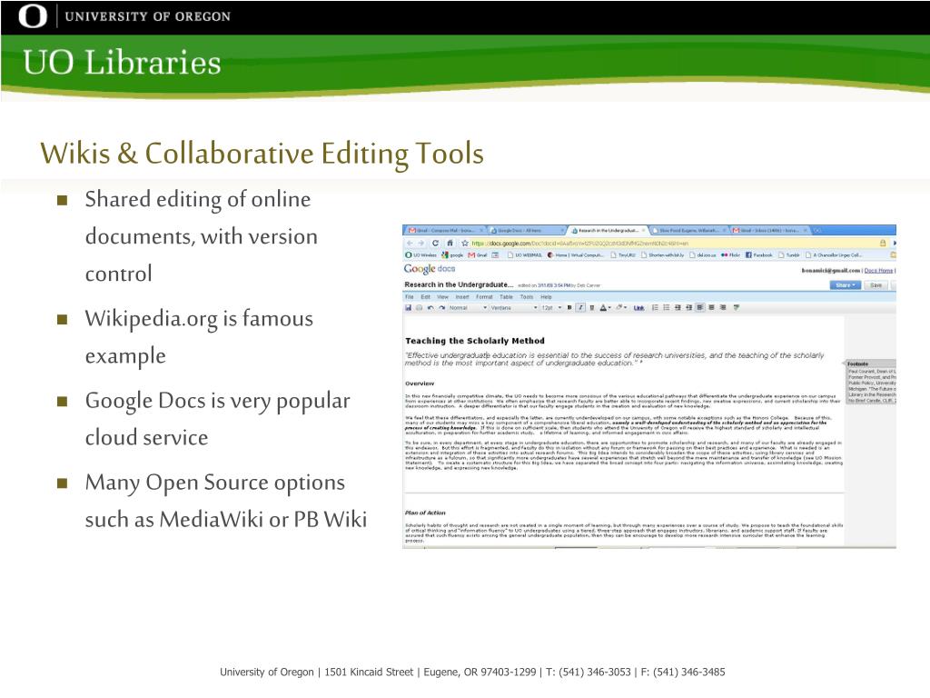Click the padlock security icon
This screenshot has height=698, width=930.
(x=883, y=244)
